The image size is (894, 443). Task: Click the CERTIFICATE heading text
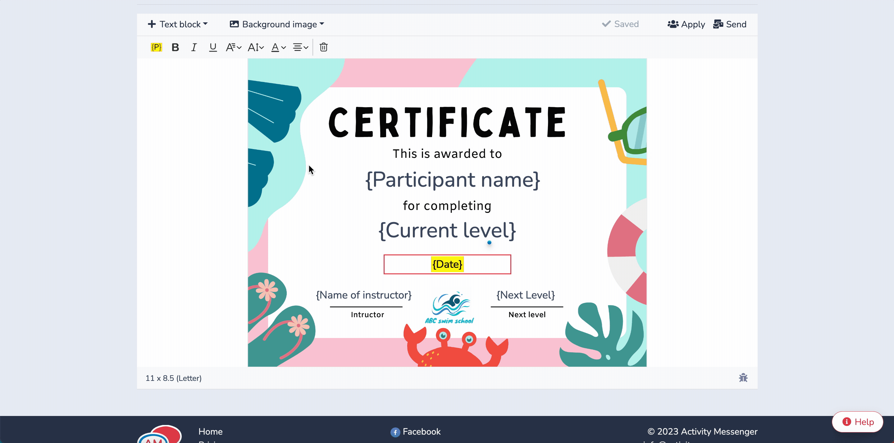click(447, 122)
